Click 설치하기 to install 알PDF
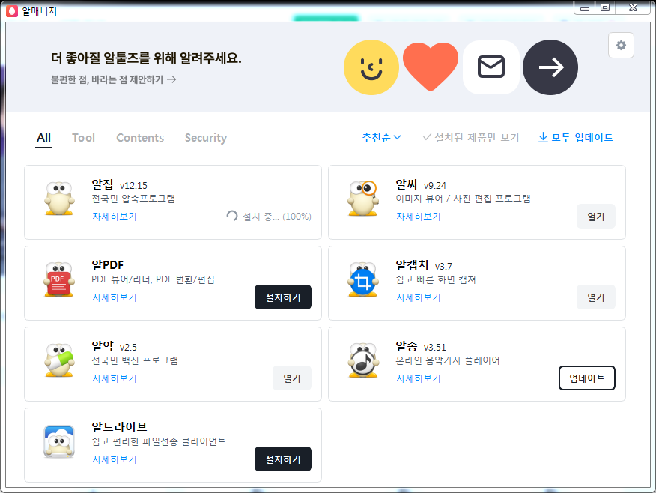 click(x=282, y=297)
